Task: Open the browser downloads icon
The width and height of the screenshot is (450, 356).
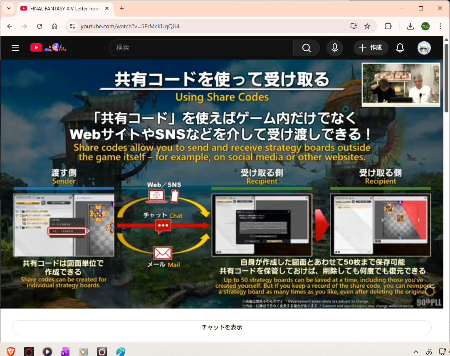Action: [410, 26]
